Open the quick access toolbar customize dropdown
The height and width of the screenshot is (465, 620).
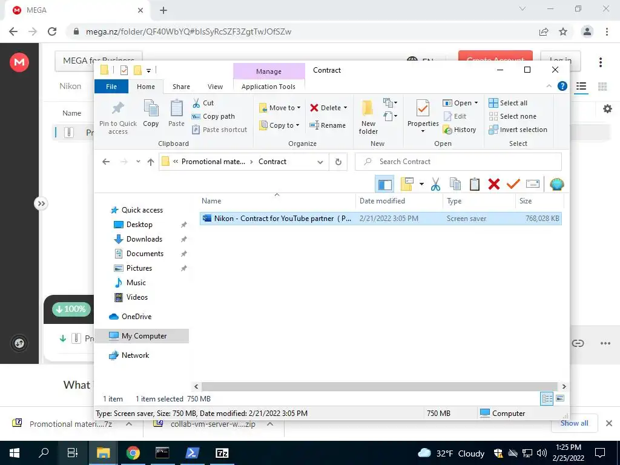pyautogui.click(x=149, y=71)
